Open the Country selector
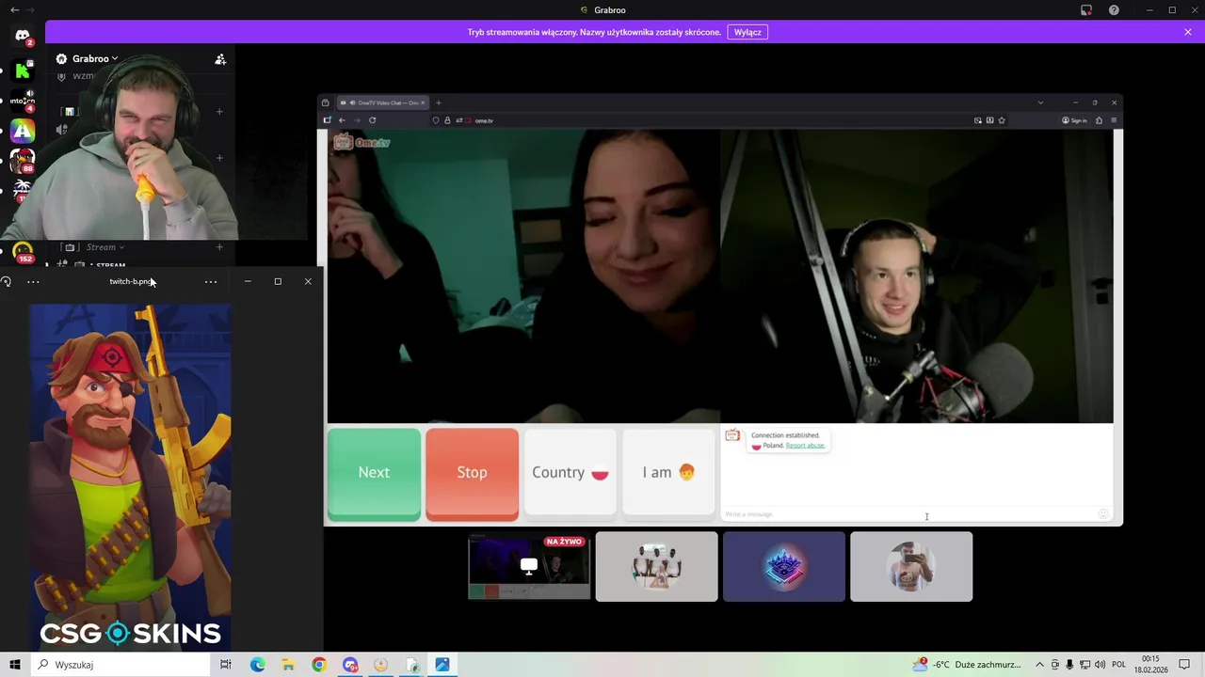Image resolution: width=1205 pixels, height=677 pixels. pos(570,473)
